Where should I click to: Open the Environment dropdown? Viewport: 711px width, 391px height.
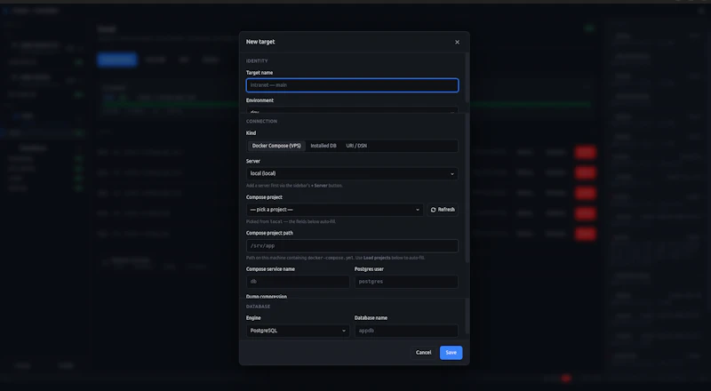point(352,110)
